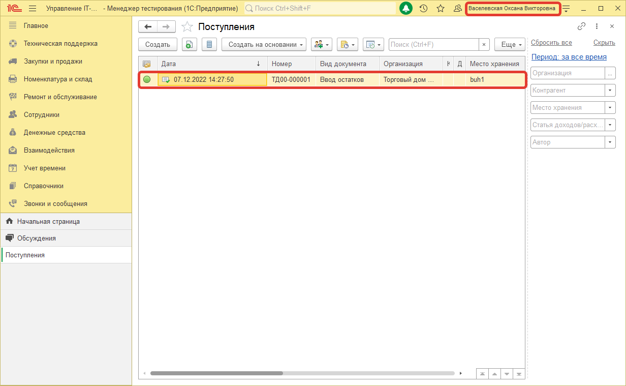The height and width of the screenshot is (386, 626).
Task: Open Закупки и продажи section
Action: [53, 62]
